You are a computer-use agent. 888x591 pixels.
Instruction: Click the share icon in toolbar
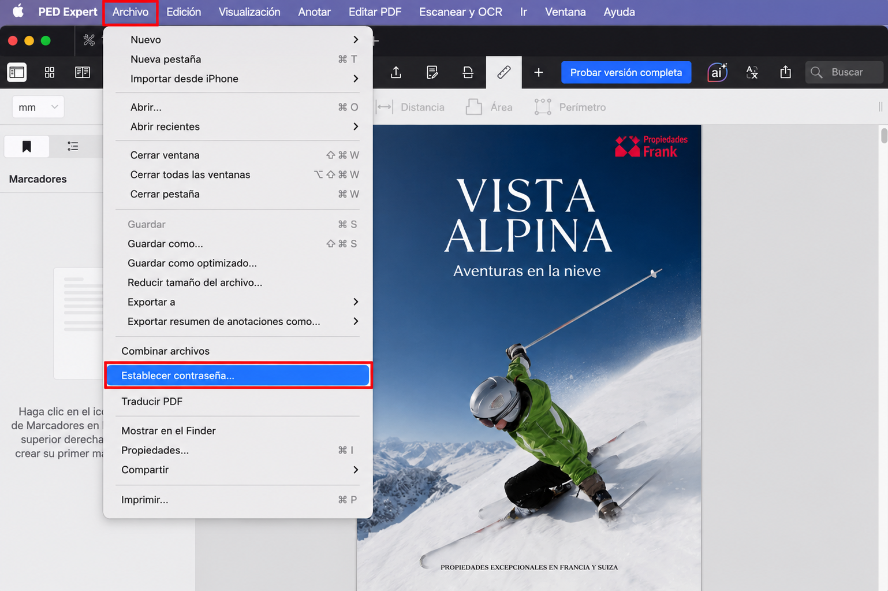coord(785,72)
